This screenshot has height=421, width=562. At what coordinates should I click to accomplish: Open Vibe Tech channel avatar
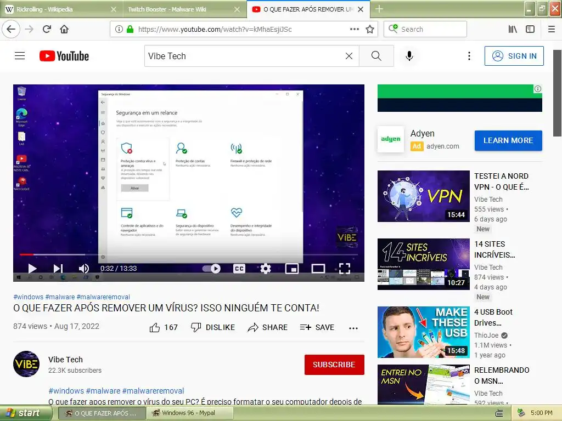(26, 364)
